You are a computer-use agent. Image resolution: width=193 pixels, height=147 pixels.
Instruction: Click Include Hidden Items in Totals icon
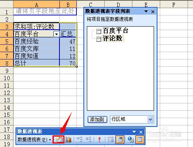pyautogui.click(x=111, y=139)
